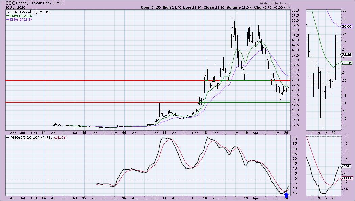
Task: Click the 21 label on the zoomed price scale
Action: click(345, 73)
